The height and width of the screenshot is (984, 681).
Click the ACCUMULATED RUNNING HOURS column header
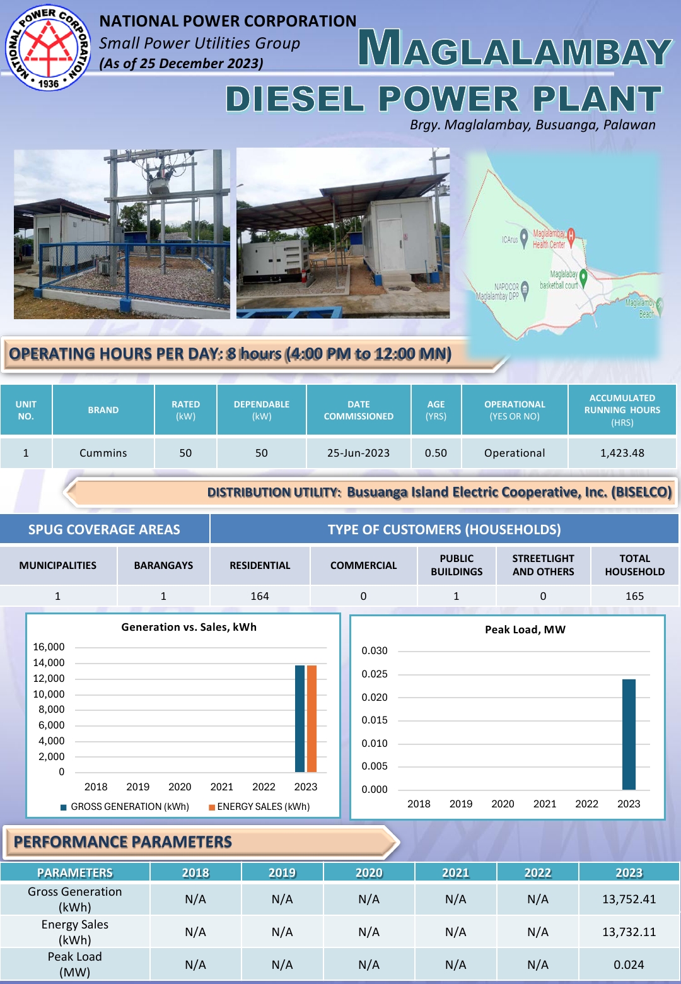[x=622, y=410]
